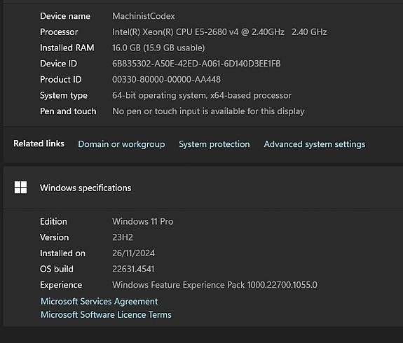Open Microsoft Software Licence Terms link
Image resolution: width=403 pixels, height=343 pixels.
106,315
